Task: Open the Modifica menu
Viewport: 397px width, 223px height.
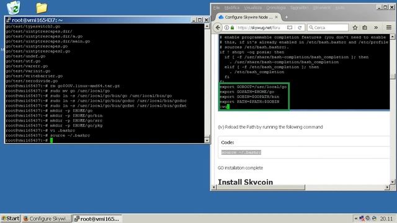Action: point(231,7)
